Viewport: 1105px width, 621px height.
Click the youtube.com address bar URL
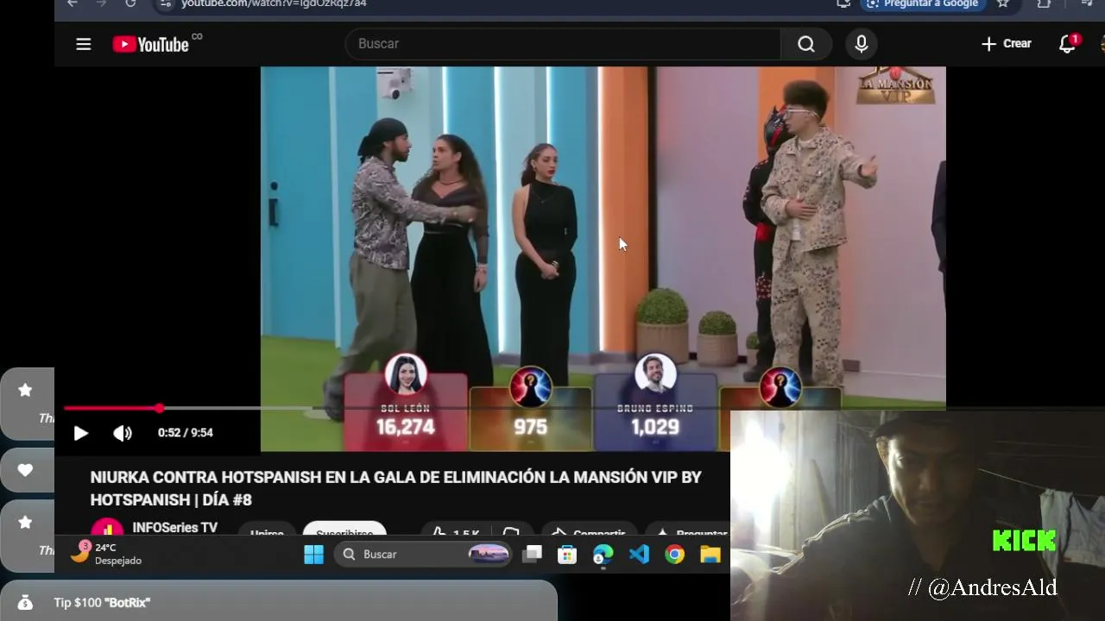[274, 3]
